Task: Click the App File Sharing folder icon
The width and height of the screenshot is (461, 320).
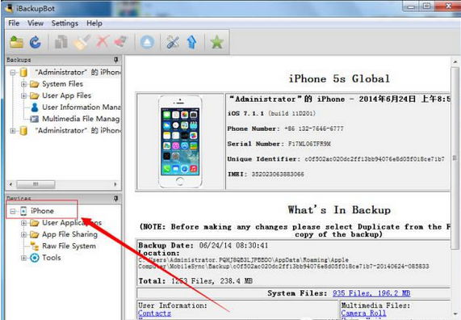Action: pyautogui.click(x=35, y=234)
